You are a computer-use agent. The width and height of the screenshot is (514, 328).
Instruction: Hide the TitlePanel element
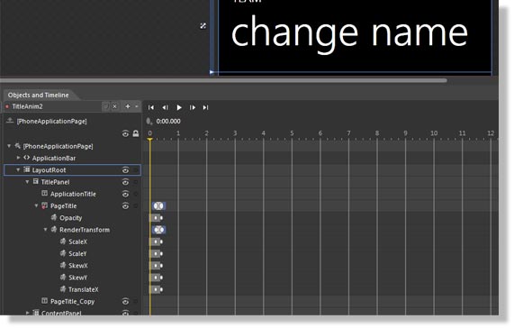[125, 182]
